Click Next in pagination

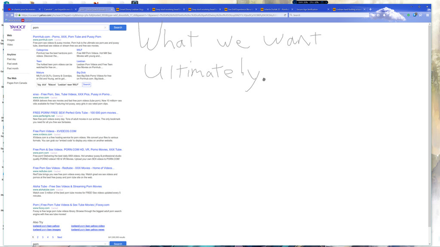point(59,237)
